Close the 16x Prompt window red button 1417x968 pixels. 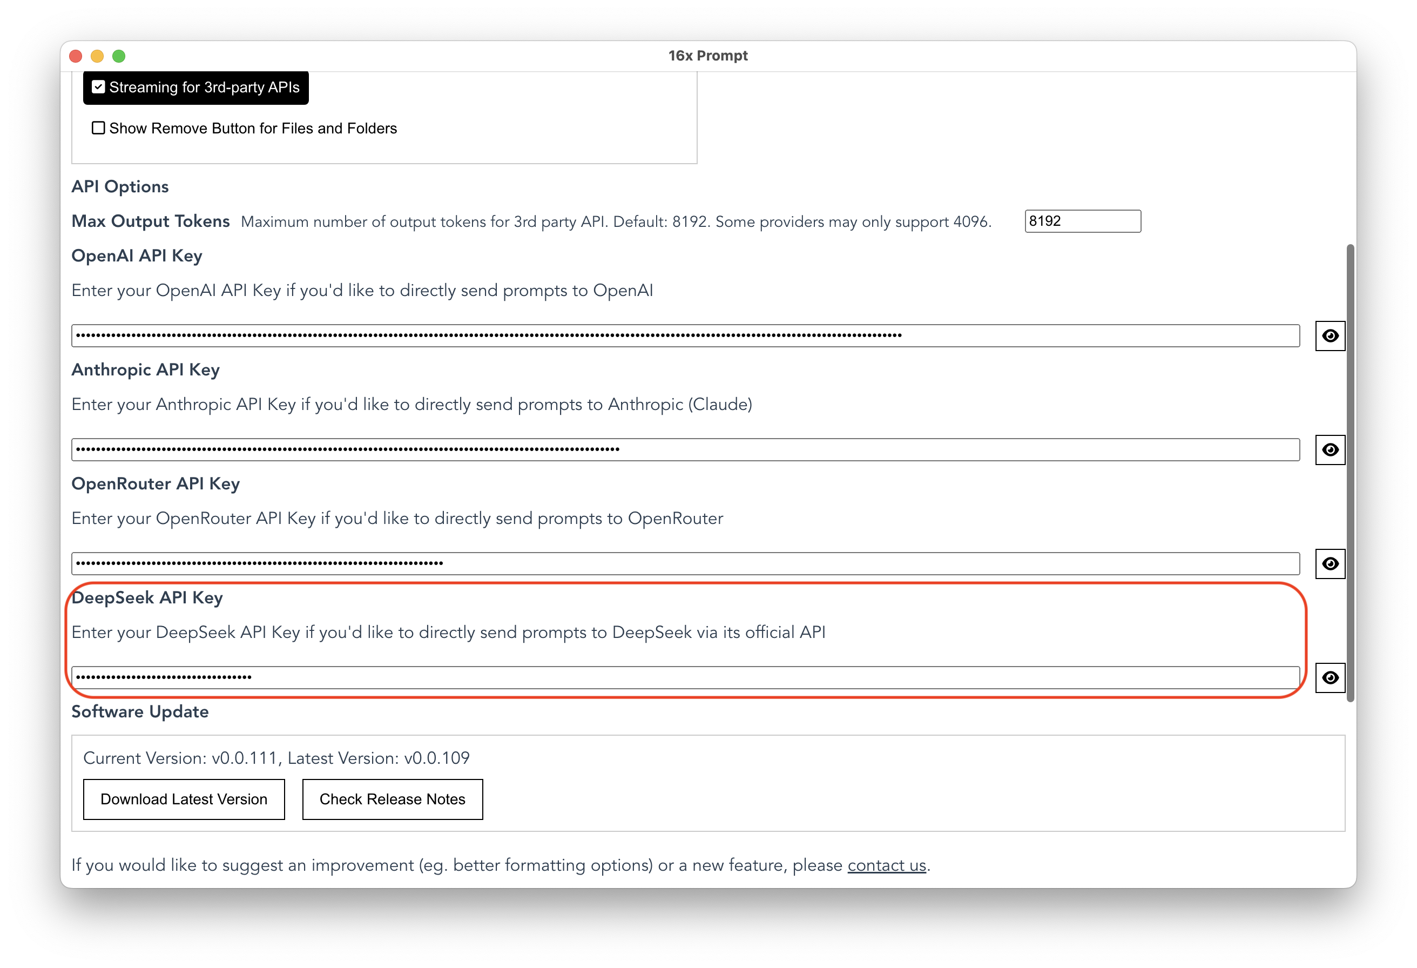coord(76,56)
